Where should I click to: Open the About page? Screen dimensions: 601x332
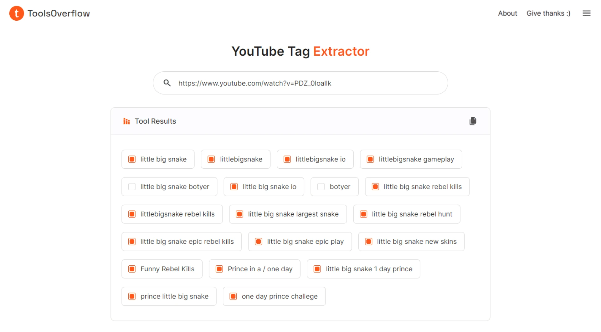point(507,13)
